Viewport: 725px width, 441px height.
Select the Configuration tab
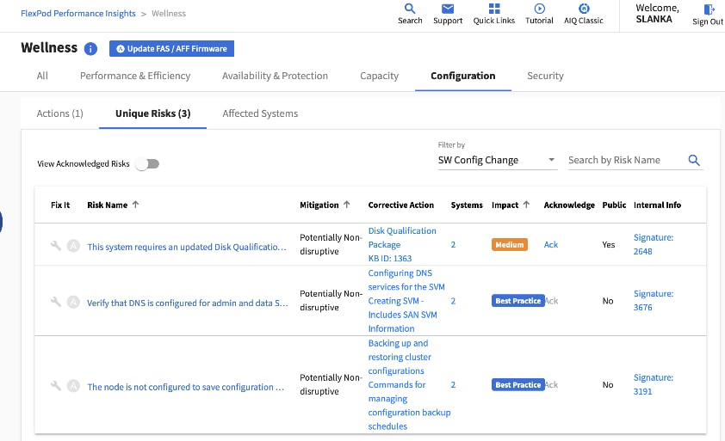point(463,76)
